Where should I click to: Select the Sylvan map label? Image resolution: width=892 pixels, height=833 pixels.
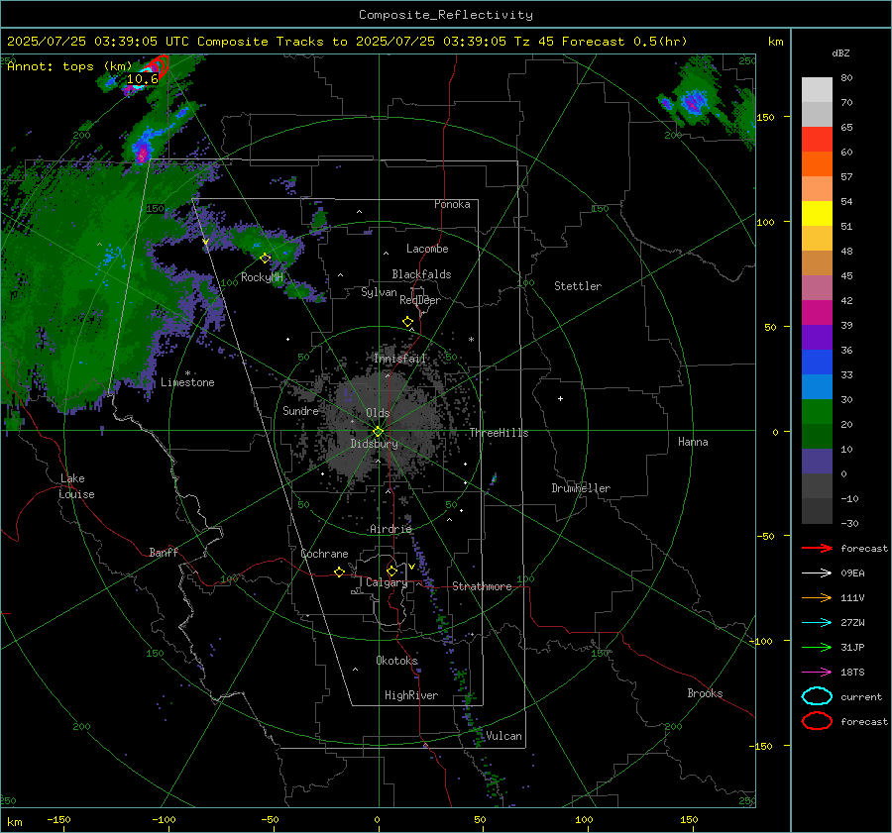(379, 292)
